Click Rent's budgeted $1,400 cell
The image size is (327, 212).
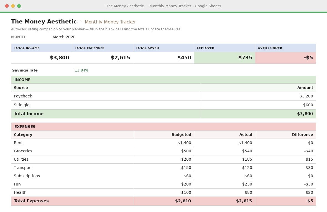pos(163,143)
